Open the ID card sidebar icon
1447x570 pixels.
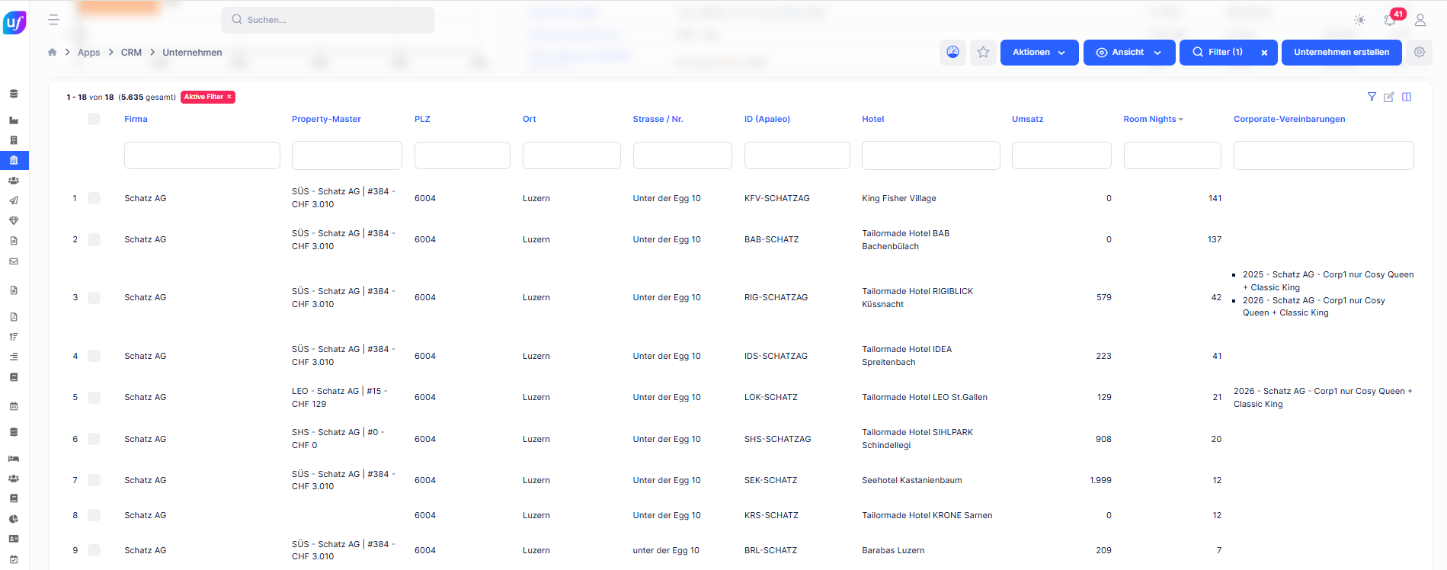(14, 539)
